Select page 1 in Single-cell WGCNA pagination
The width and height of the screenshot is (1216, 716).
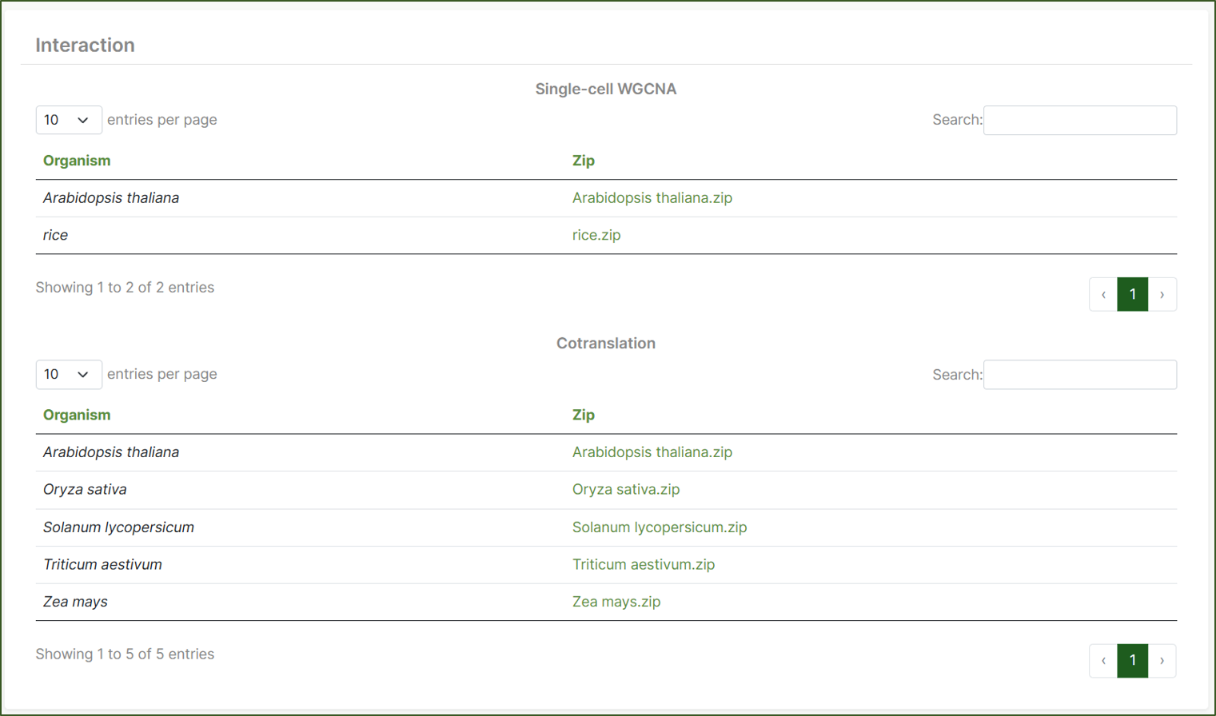pyautogui.click(x=1132, y=295)
